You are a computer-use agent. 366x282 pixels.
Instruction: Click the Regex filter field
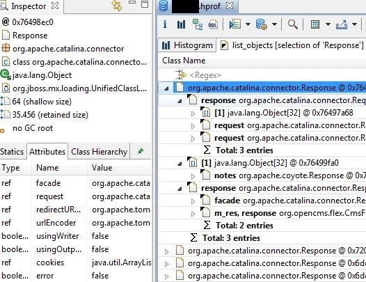click(x=262, y=75)
